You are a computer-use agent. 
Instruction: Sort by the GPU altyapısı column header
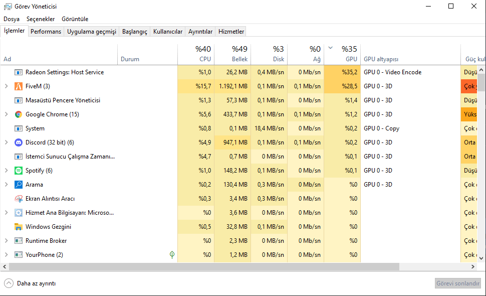point(411,54)
